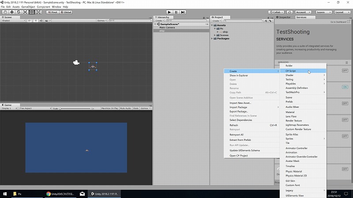Switch the first service OFF toggle
Image resolution: width=353 pixels, height=198 pixels.
(x=345, y=70)
